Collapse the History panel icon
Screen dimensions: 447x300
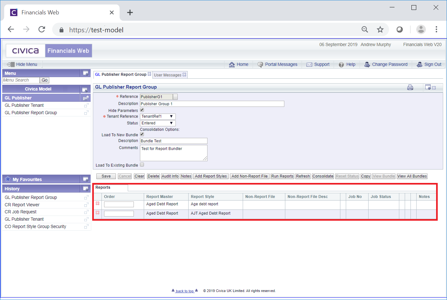pos(85,189)
